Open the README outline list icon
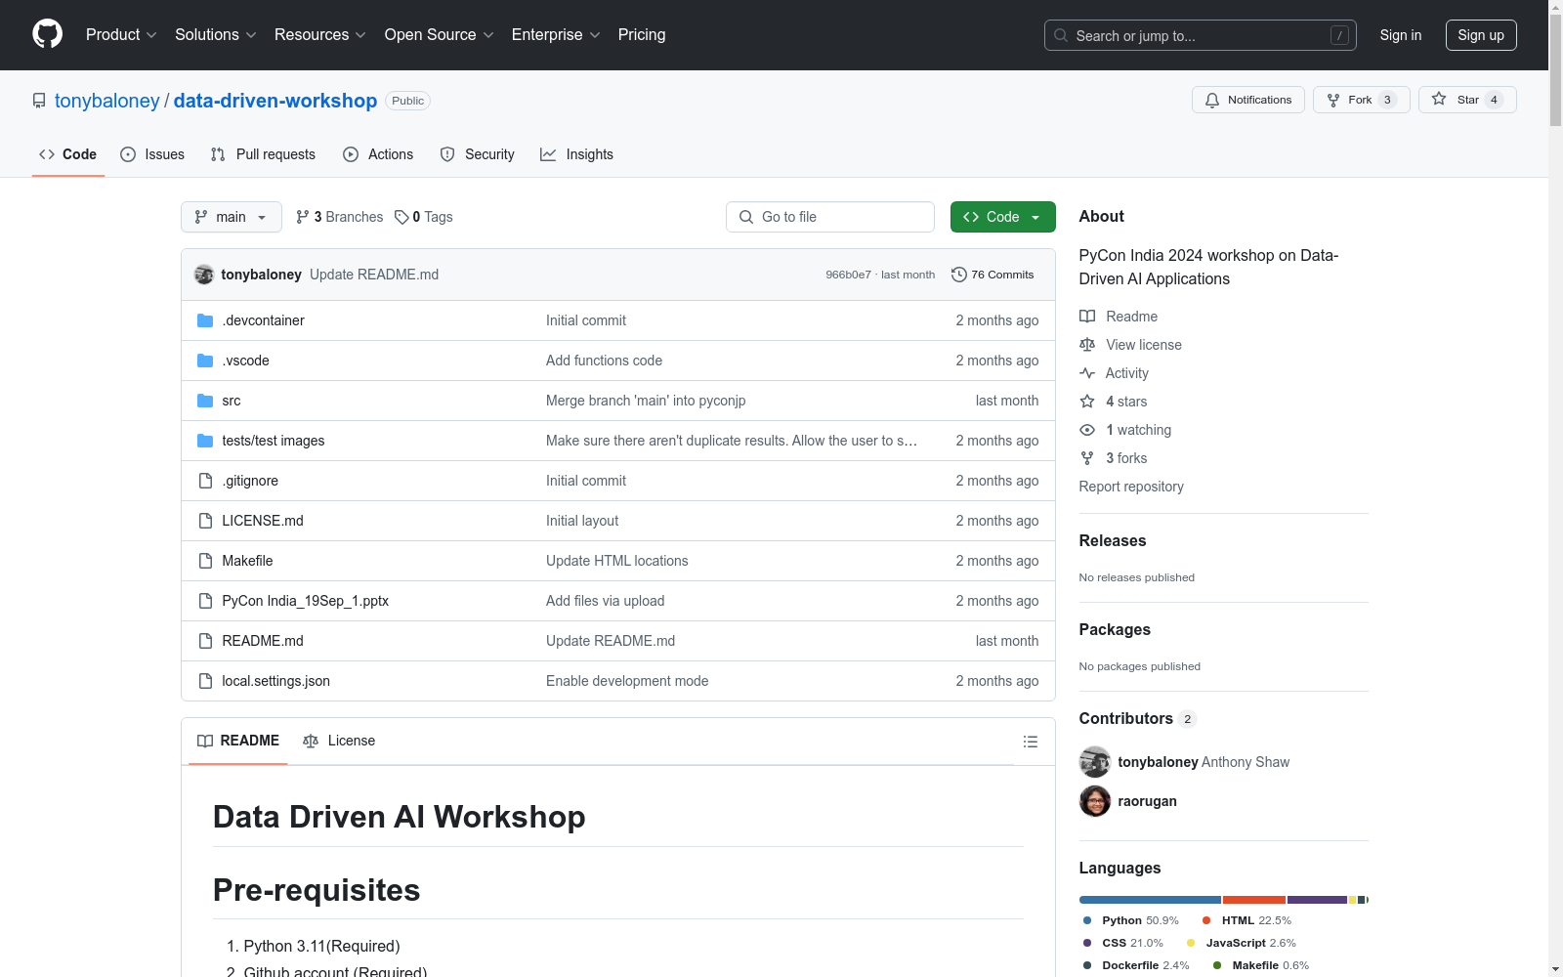Viewport: 1563px width, 977px height. (1030, 742)
